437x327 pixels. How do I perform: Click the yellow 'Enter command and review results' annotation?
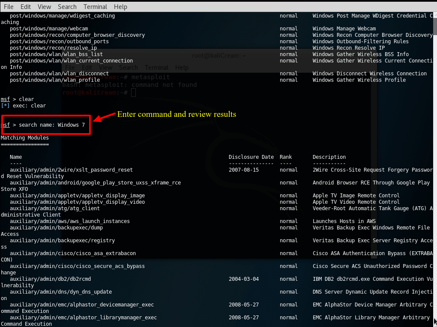click(x=177, y=114)
